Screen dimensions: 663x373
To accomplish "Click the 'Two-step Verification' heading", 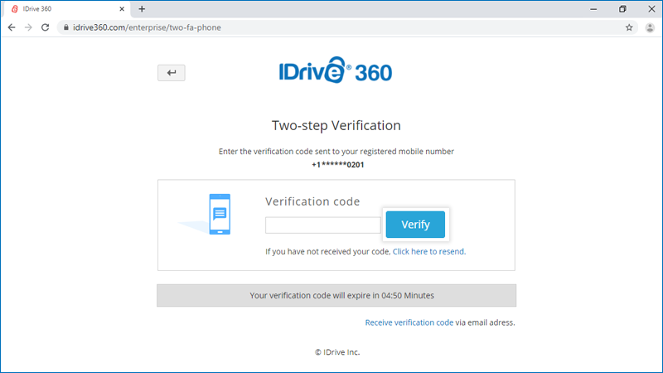I will [x=336, y=126].
